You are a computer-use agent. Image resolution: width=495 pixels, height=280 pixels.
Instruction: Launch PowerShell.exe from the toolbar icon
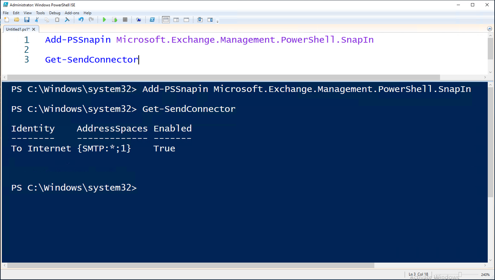152,19
